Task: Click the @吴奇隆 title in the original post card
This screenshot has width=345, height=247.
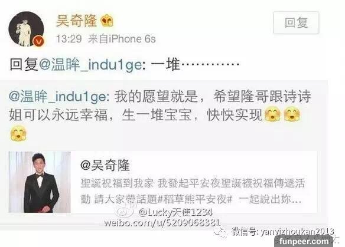Action: pyautogui.click(x=105, y=165)
